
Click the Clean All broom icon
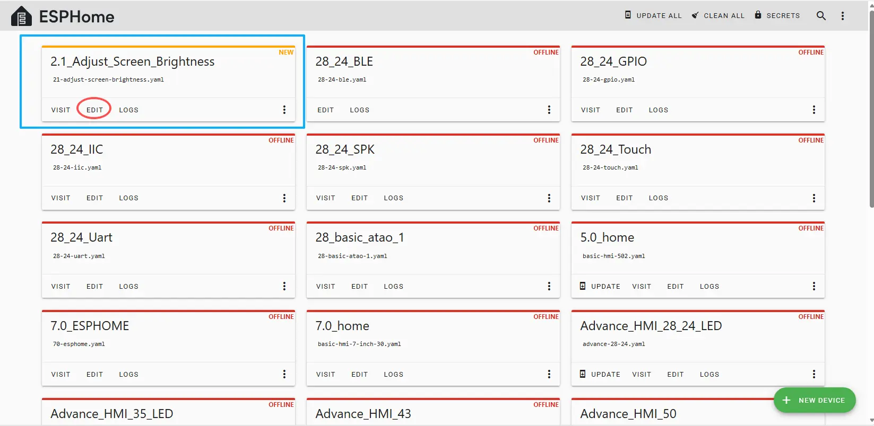click(x=695, y=15)
